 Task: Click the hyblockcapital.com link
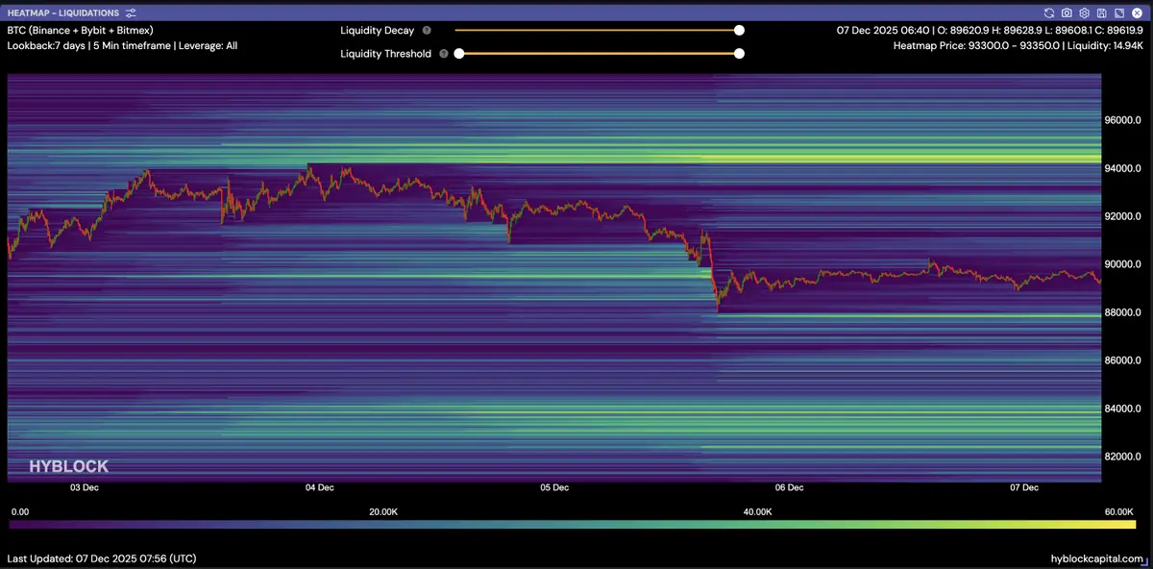point(1097,558)
